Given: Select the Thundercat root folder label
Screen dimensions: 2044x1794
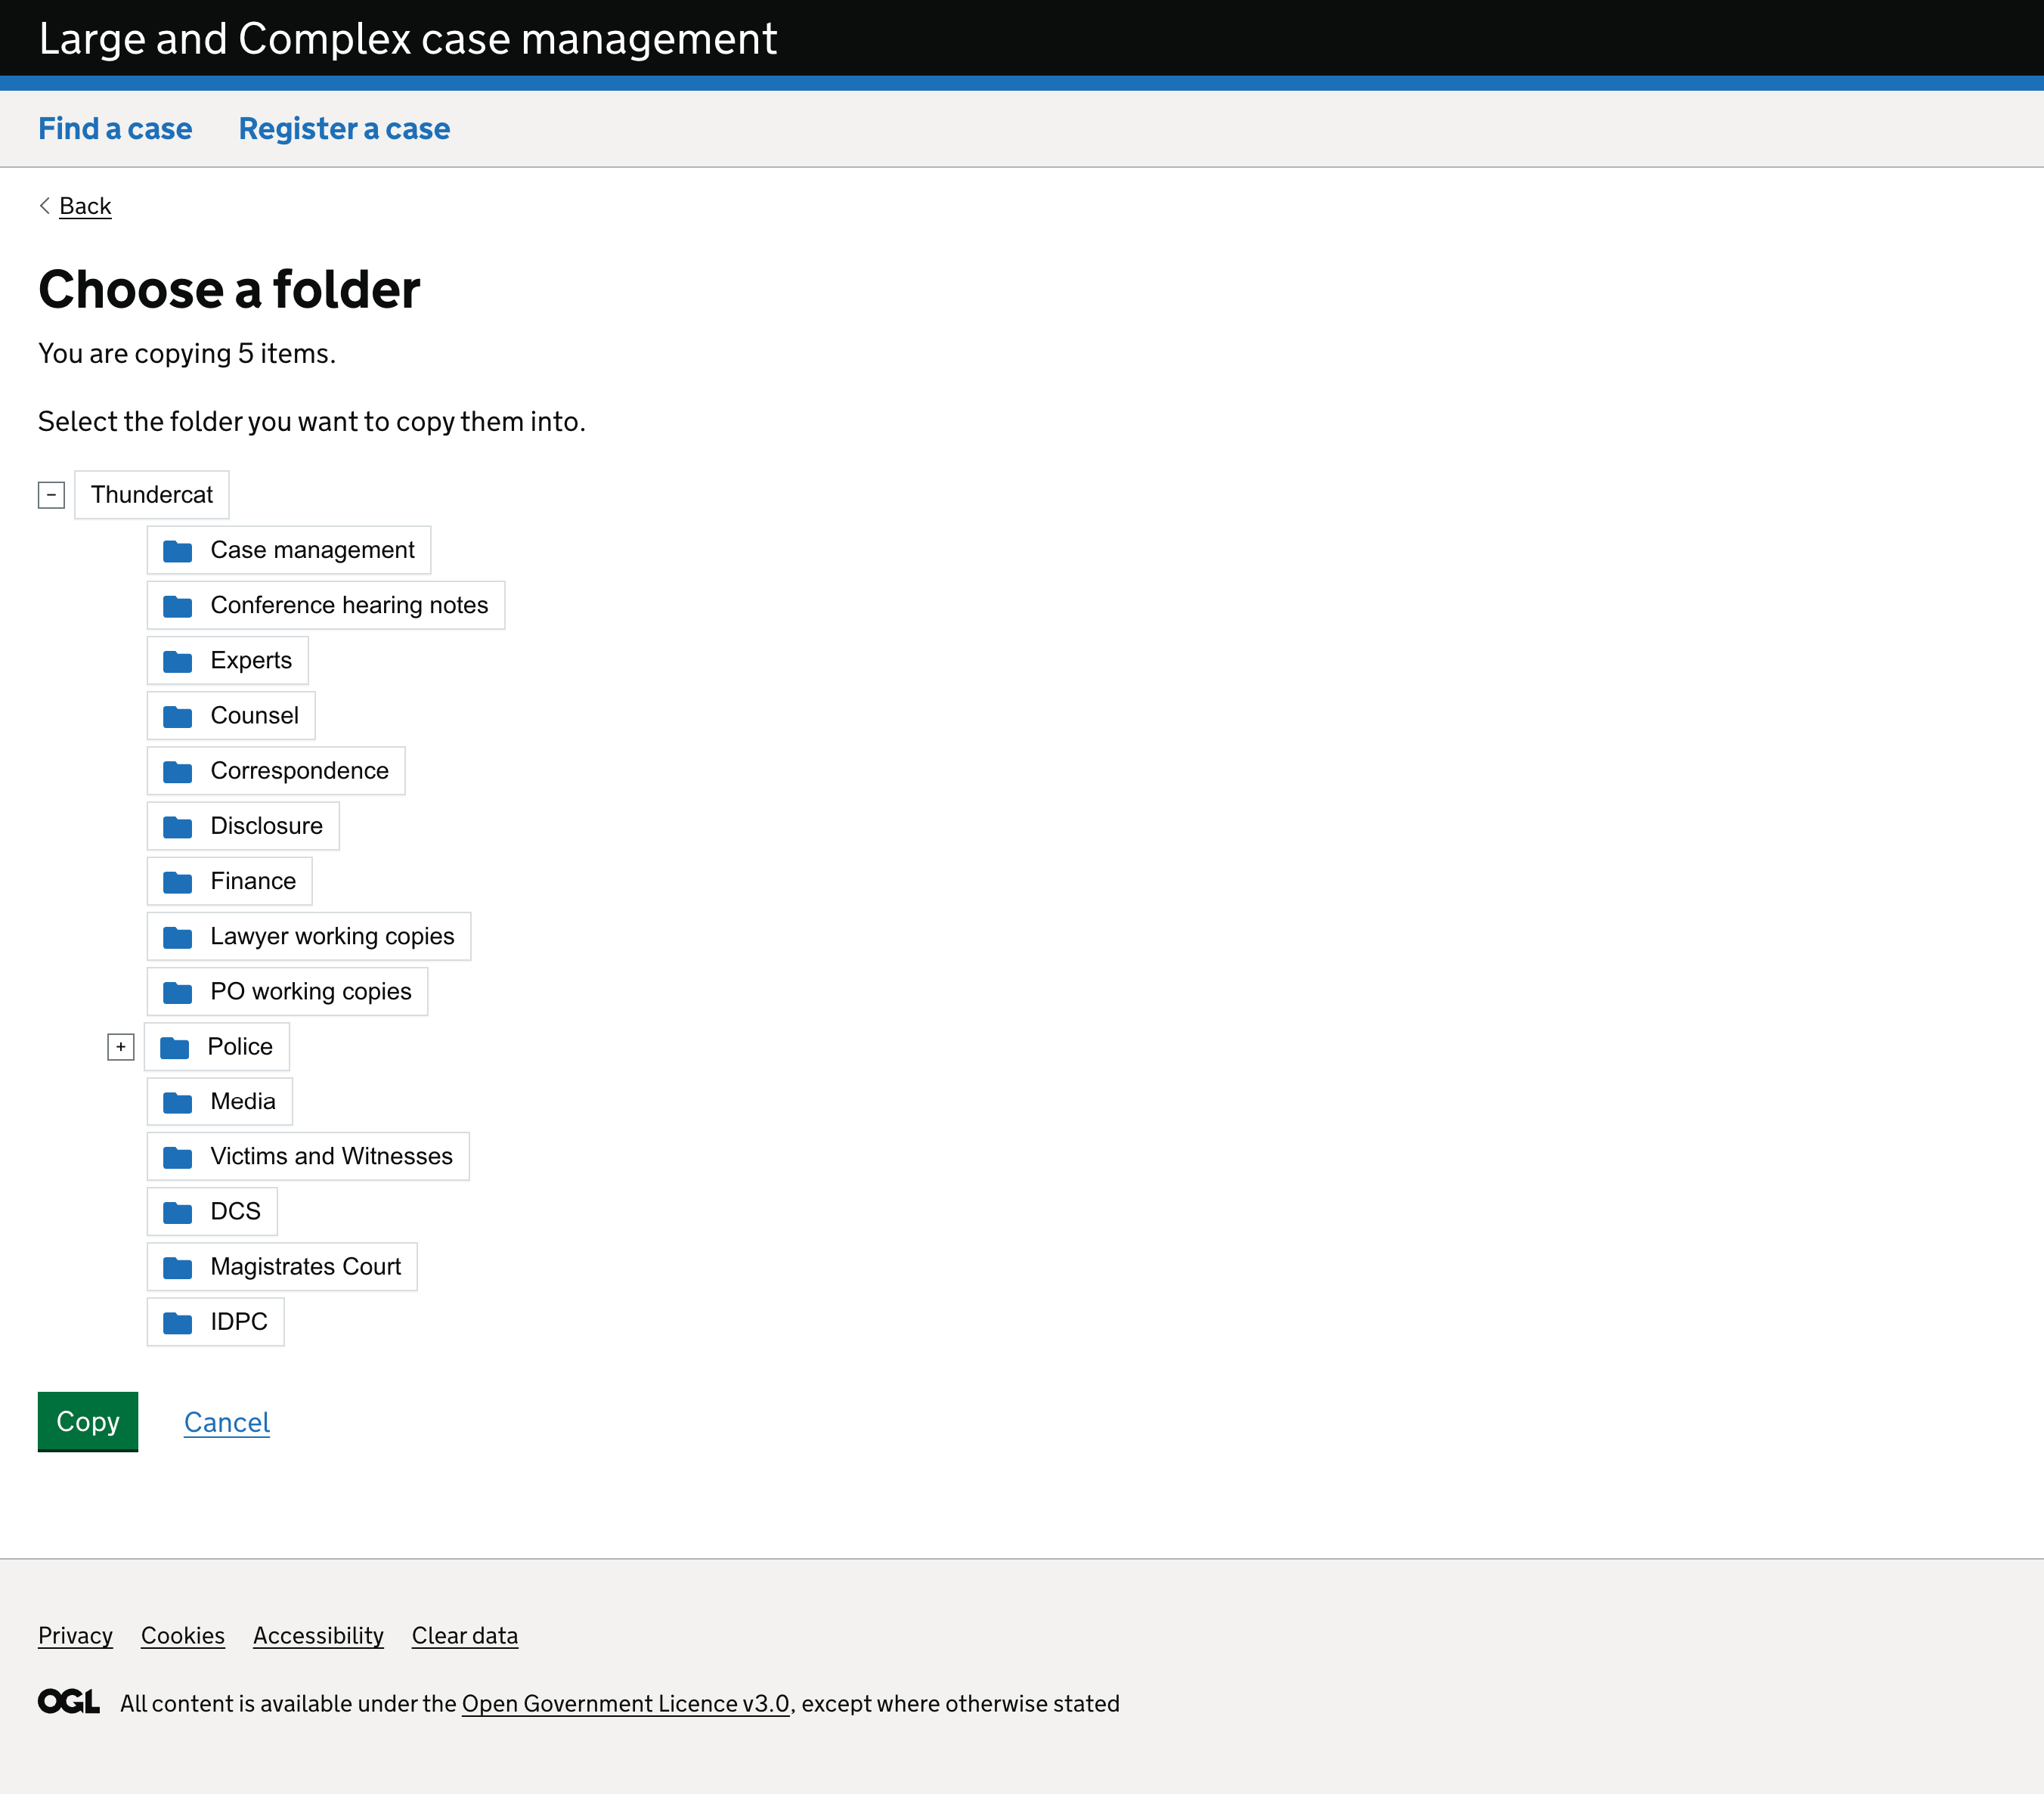Looking at the screenshot, I should click(x=152, y=495).
